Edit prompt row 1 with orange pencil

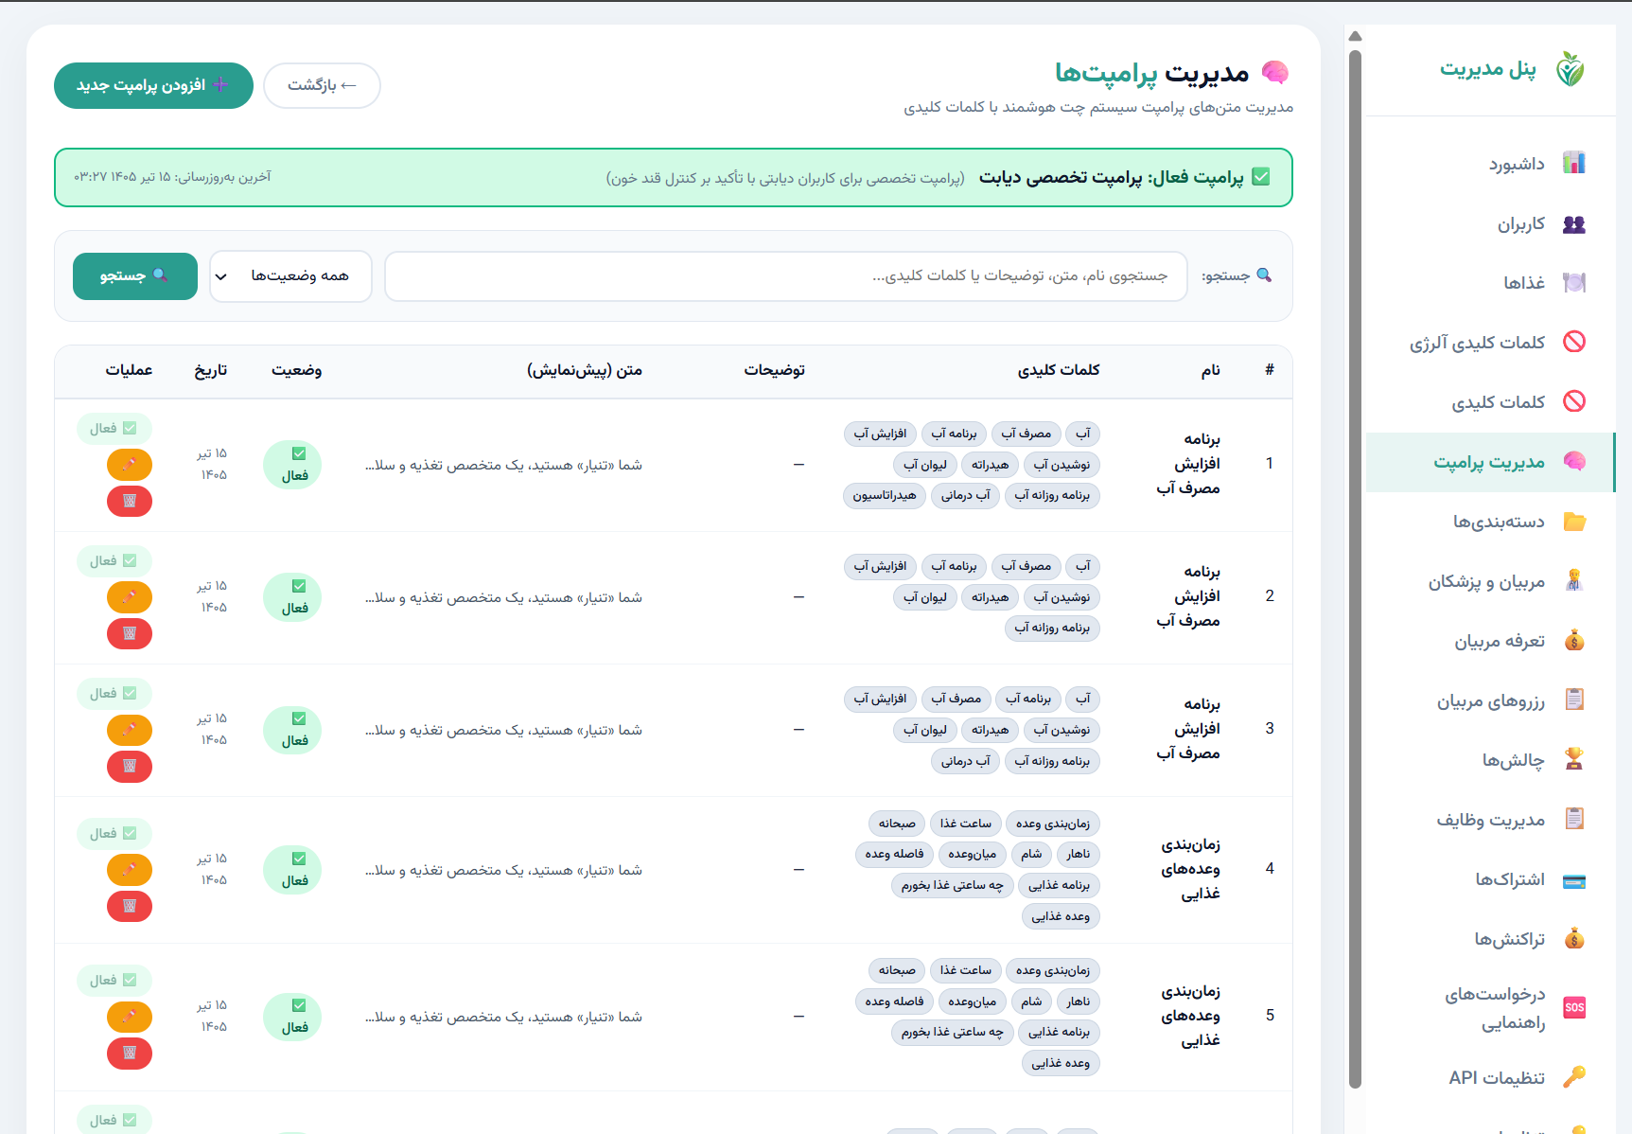click(130, 465)
